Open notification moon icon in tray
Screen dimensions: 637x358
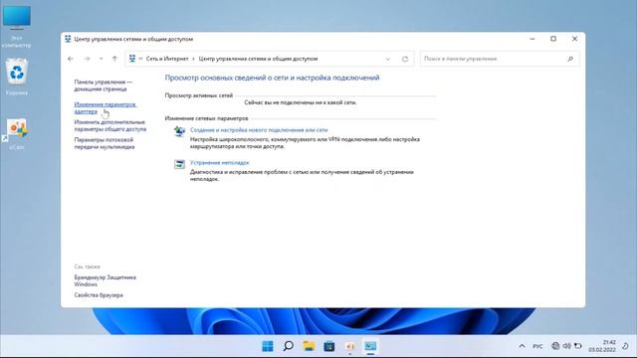[626, 346]
